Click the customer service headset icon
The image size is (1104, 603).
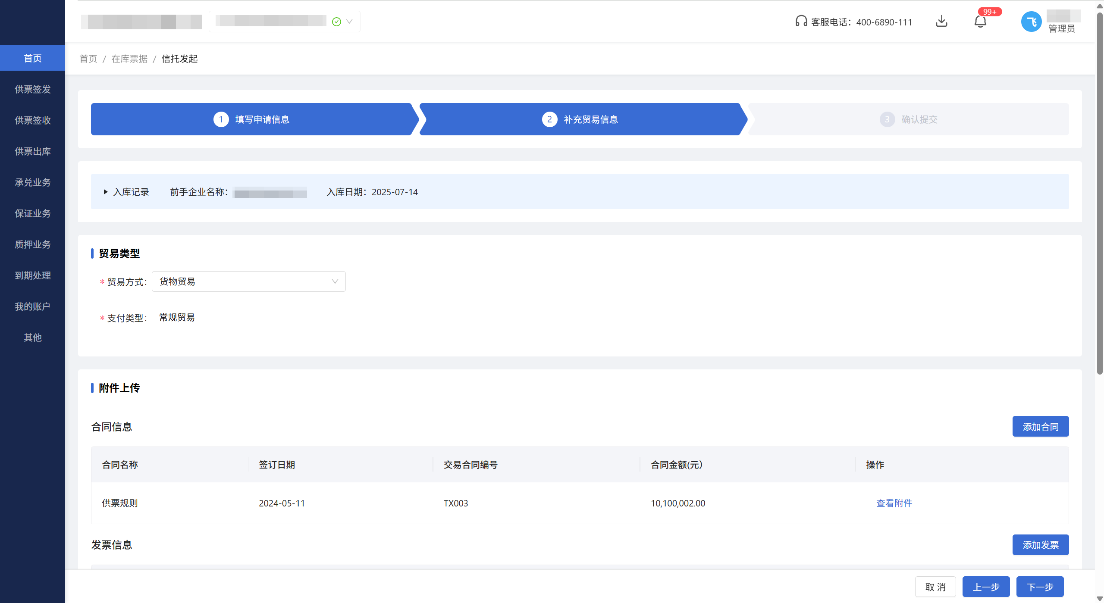coord(801,21)
